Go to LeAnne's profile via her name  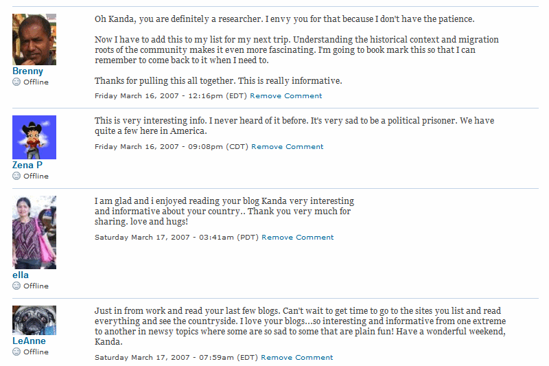(x=29, y=341)
